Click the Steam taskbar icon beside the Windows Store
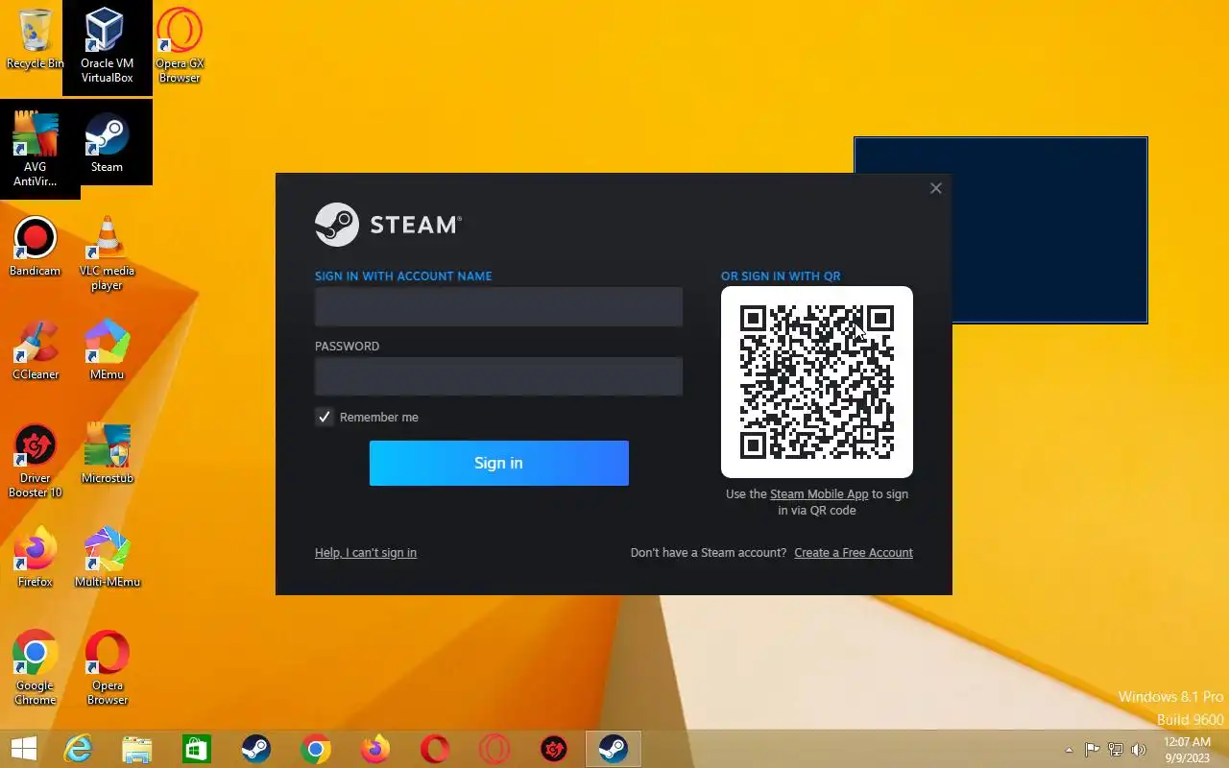This screenshot has width=1229, height=768. pos(256,749)
